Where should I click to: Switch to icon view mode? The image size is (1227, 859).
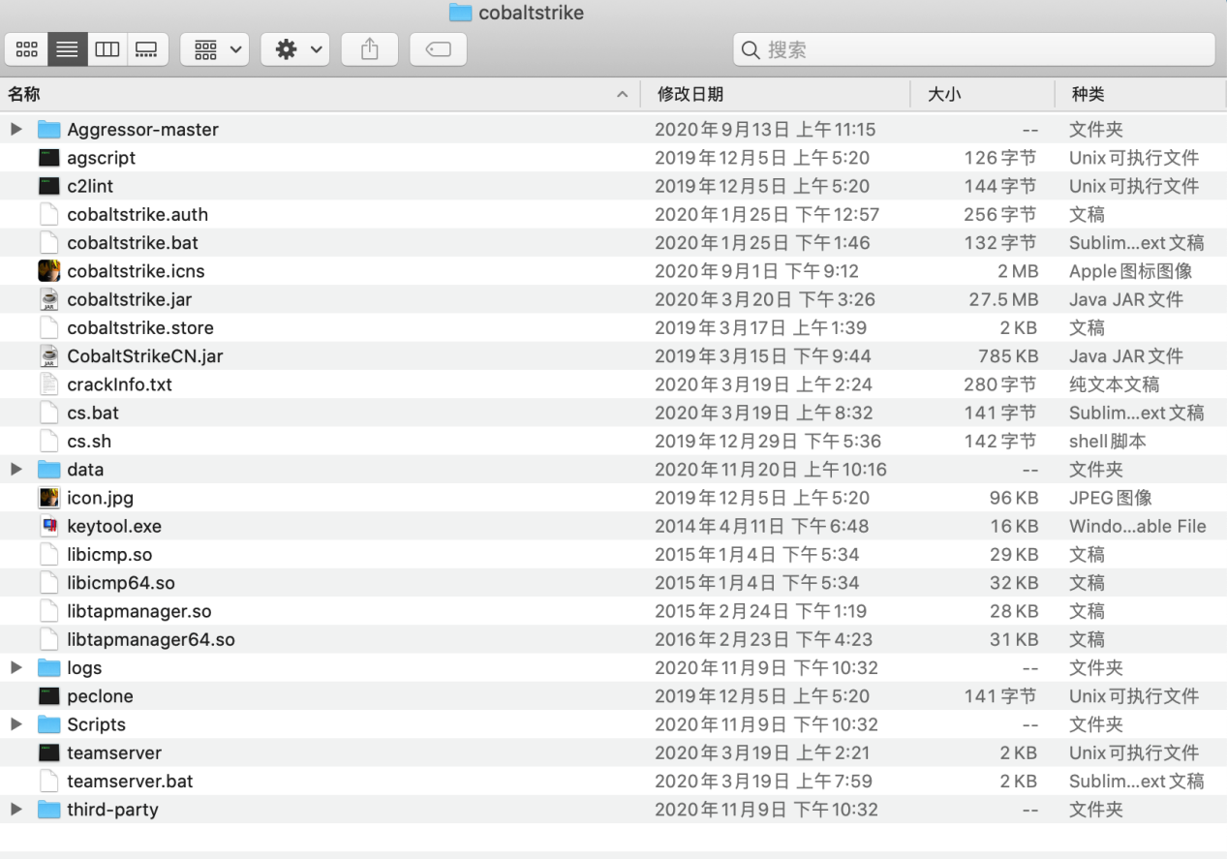[x=27, y=49]
